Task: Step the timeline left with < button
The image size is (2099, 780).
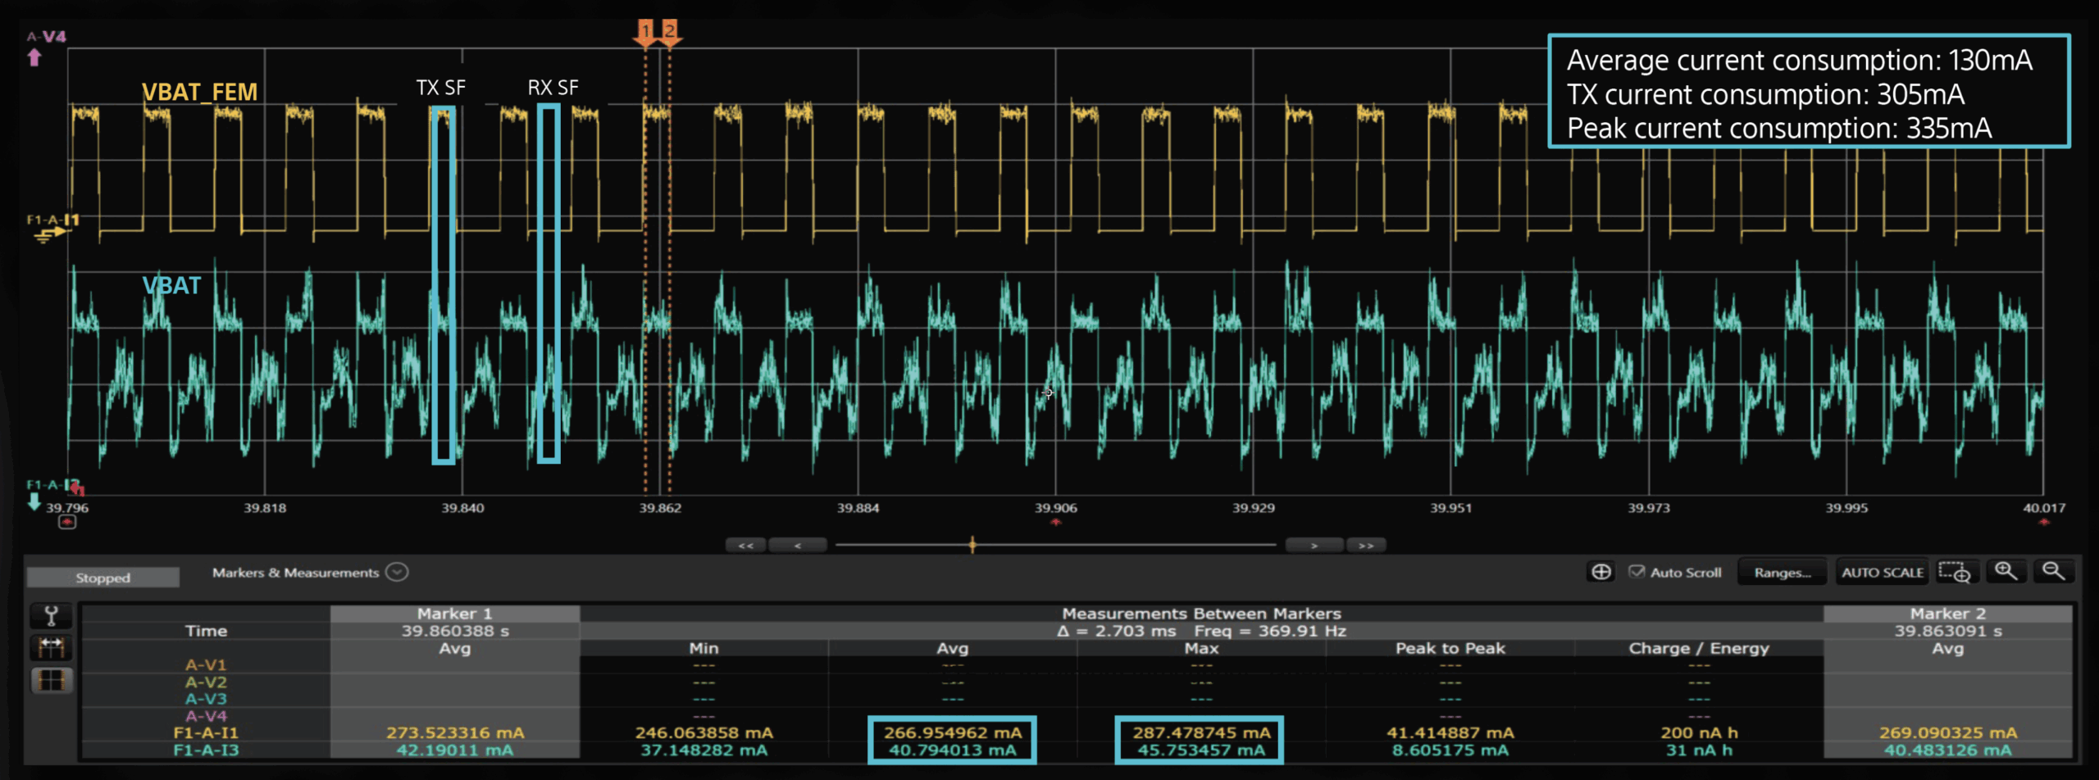Action: coord(797,546)
